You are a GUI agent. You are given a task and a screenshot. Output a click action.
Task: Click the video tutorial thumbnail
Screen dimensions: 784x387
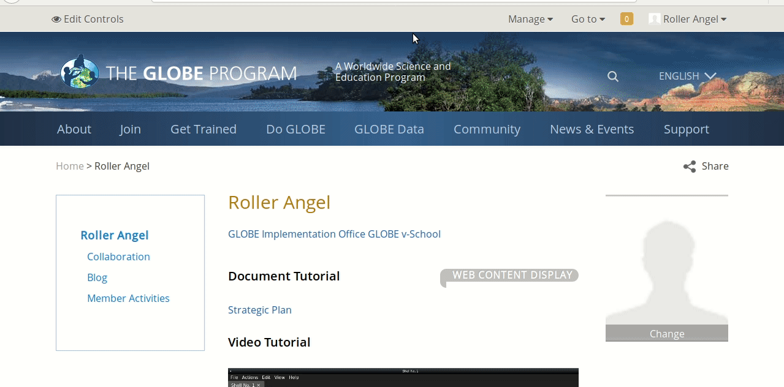point(403,378)
